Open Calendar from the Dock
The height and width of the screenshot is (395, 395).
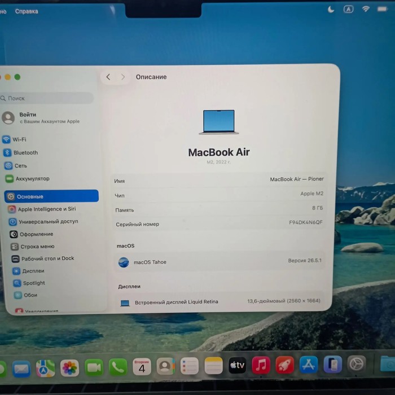click(x=142, y=367)
